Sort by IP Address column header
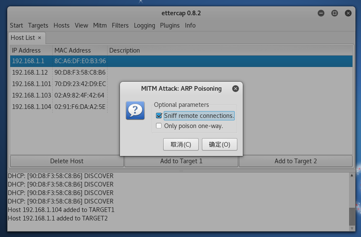This screenshot has width=361, height=237. click(31, 50)
